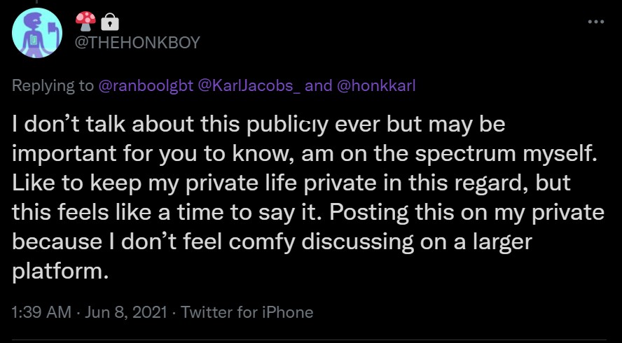Open the Twitter for iPhone source link
Viewport: 622px width, 343px height.
(247, 312)
